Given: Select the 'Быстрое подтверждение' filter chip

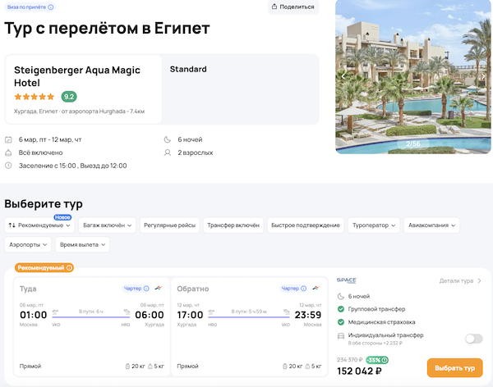Looking at the screenshot, I should pos(305,225).
